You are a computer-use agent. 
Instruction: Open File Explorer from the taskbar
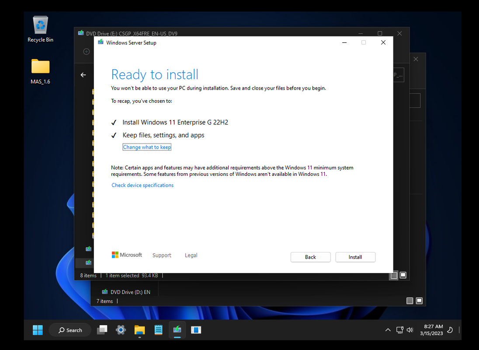139,330
